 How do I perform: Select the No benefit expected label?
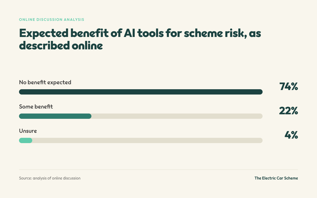tap(45, 82)
